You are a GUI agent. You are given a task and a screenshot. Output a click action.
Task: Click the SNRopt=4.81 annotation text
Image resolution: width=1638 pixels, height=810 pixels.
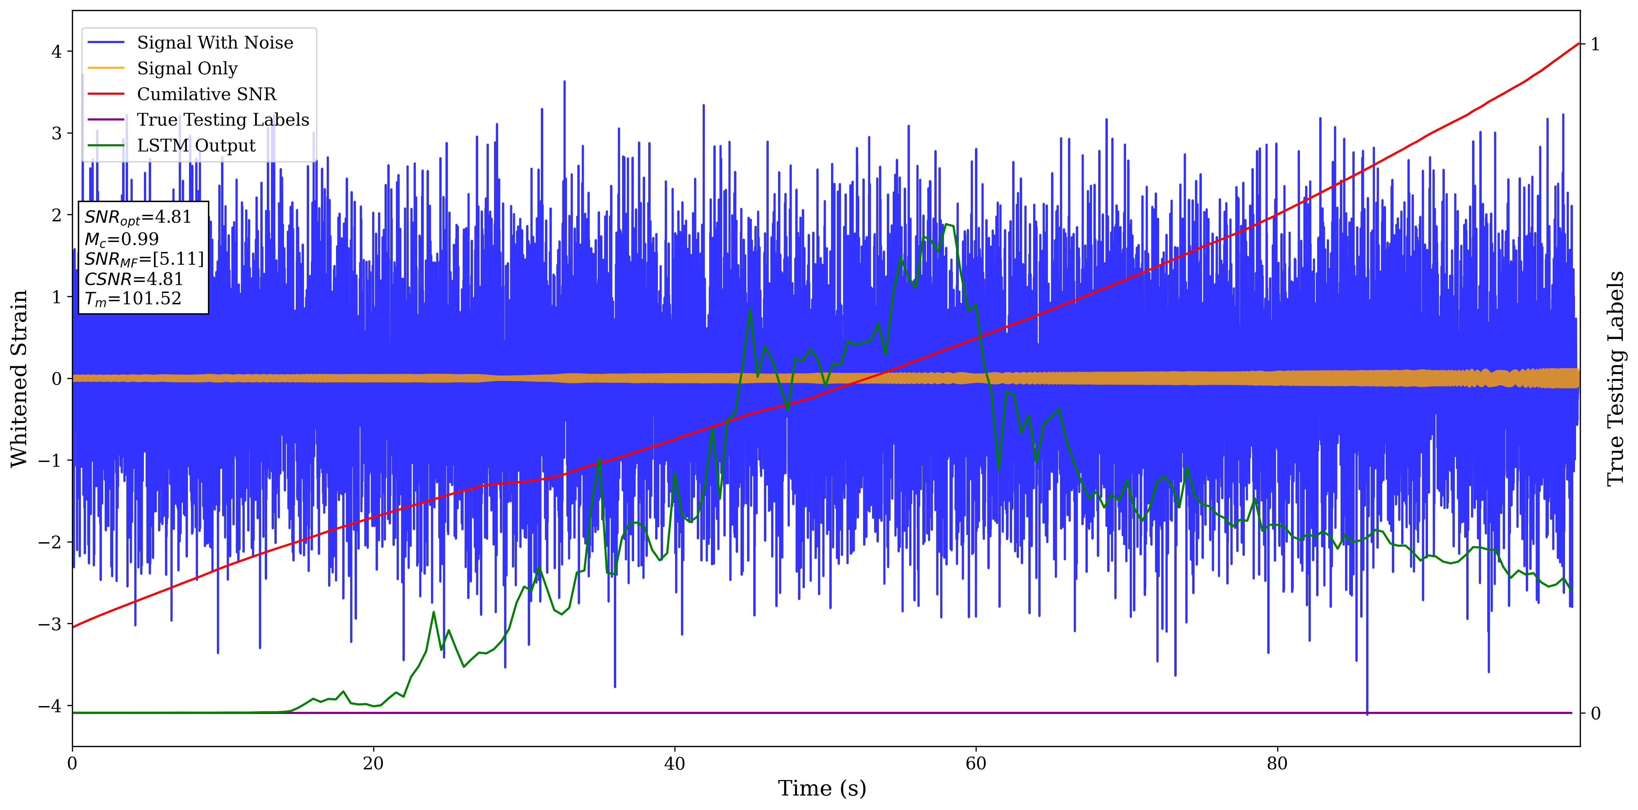click(138, 218)
